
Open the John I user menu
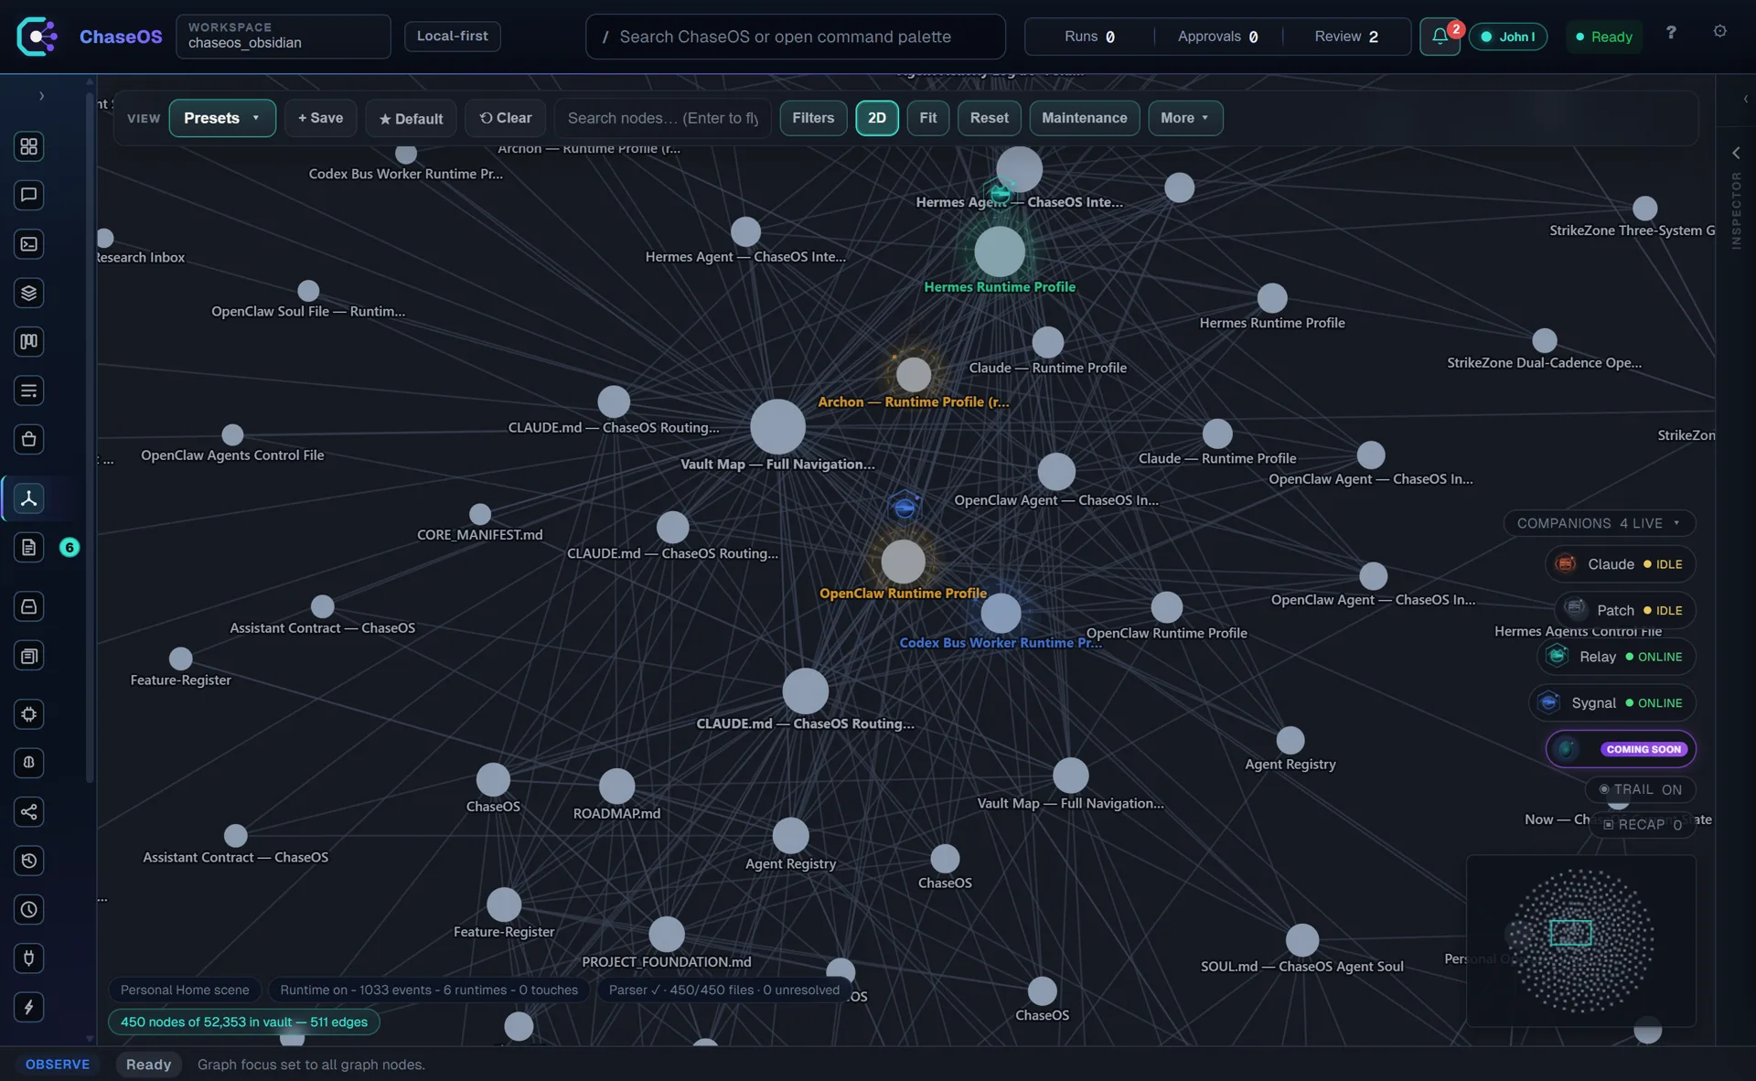pos(1508,37)
